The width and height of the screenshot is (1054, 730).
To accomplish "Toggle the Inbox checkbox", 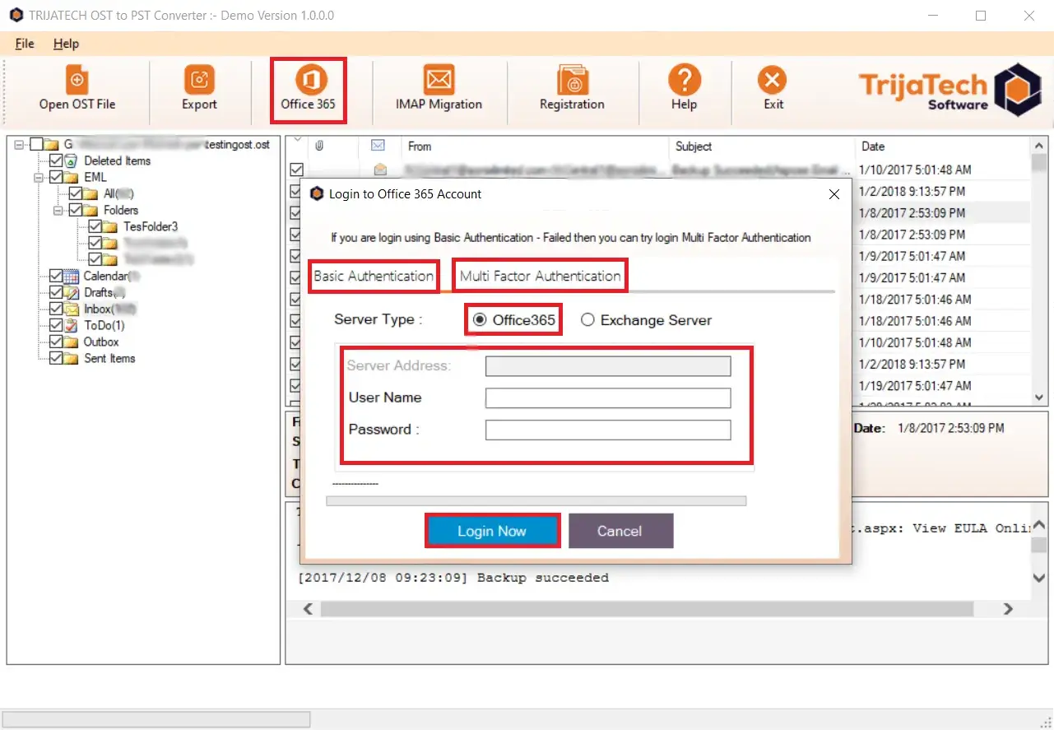I will 56,309.
